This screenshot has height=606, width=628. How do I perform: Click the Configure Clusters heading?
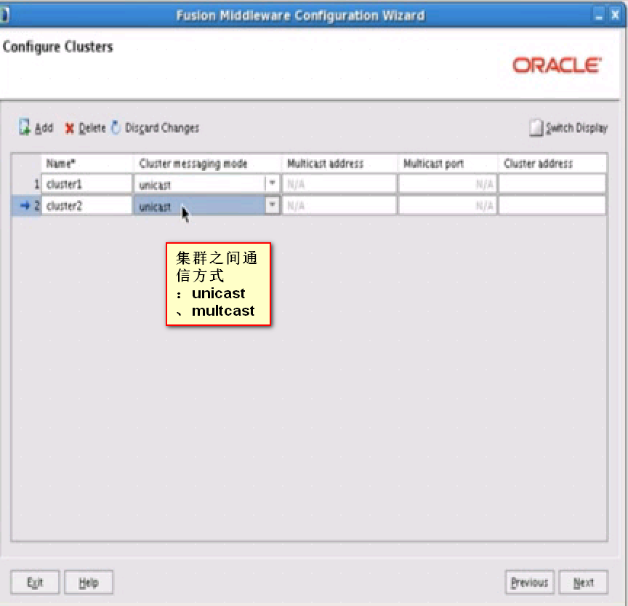[x=58, y=47]
